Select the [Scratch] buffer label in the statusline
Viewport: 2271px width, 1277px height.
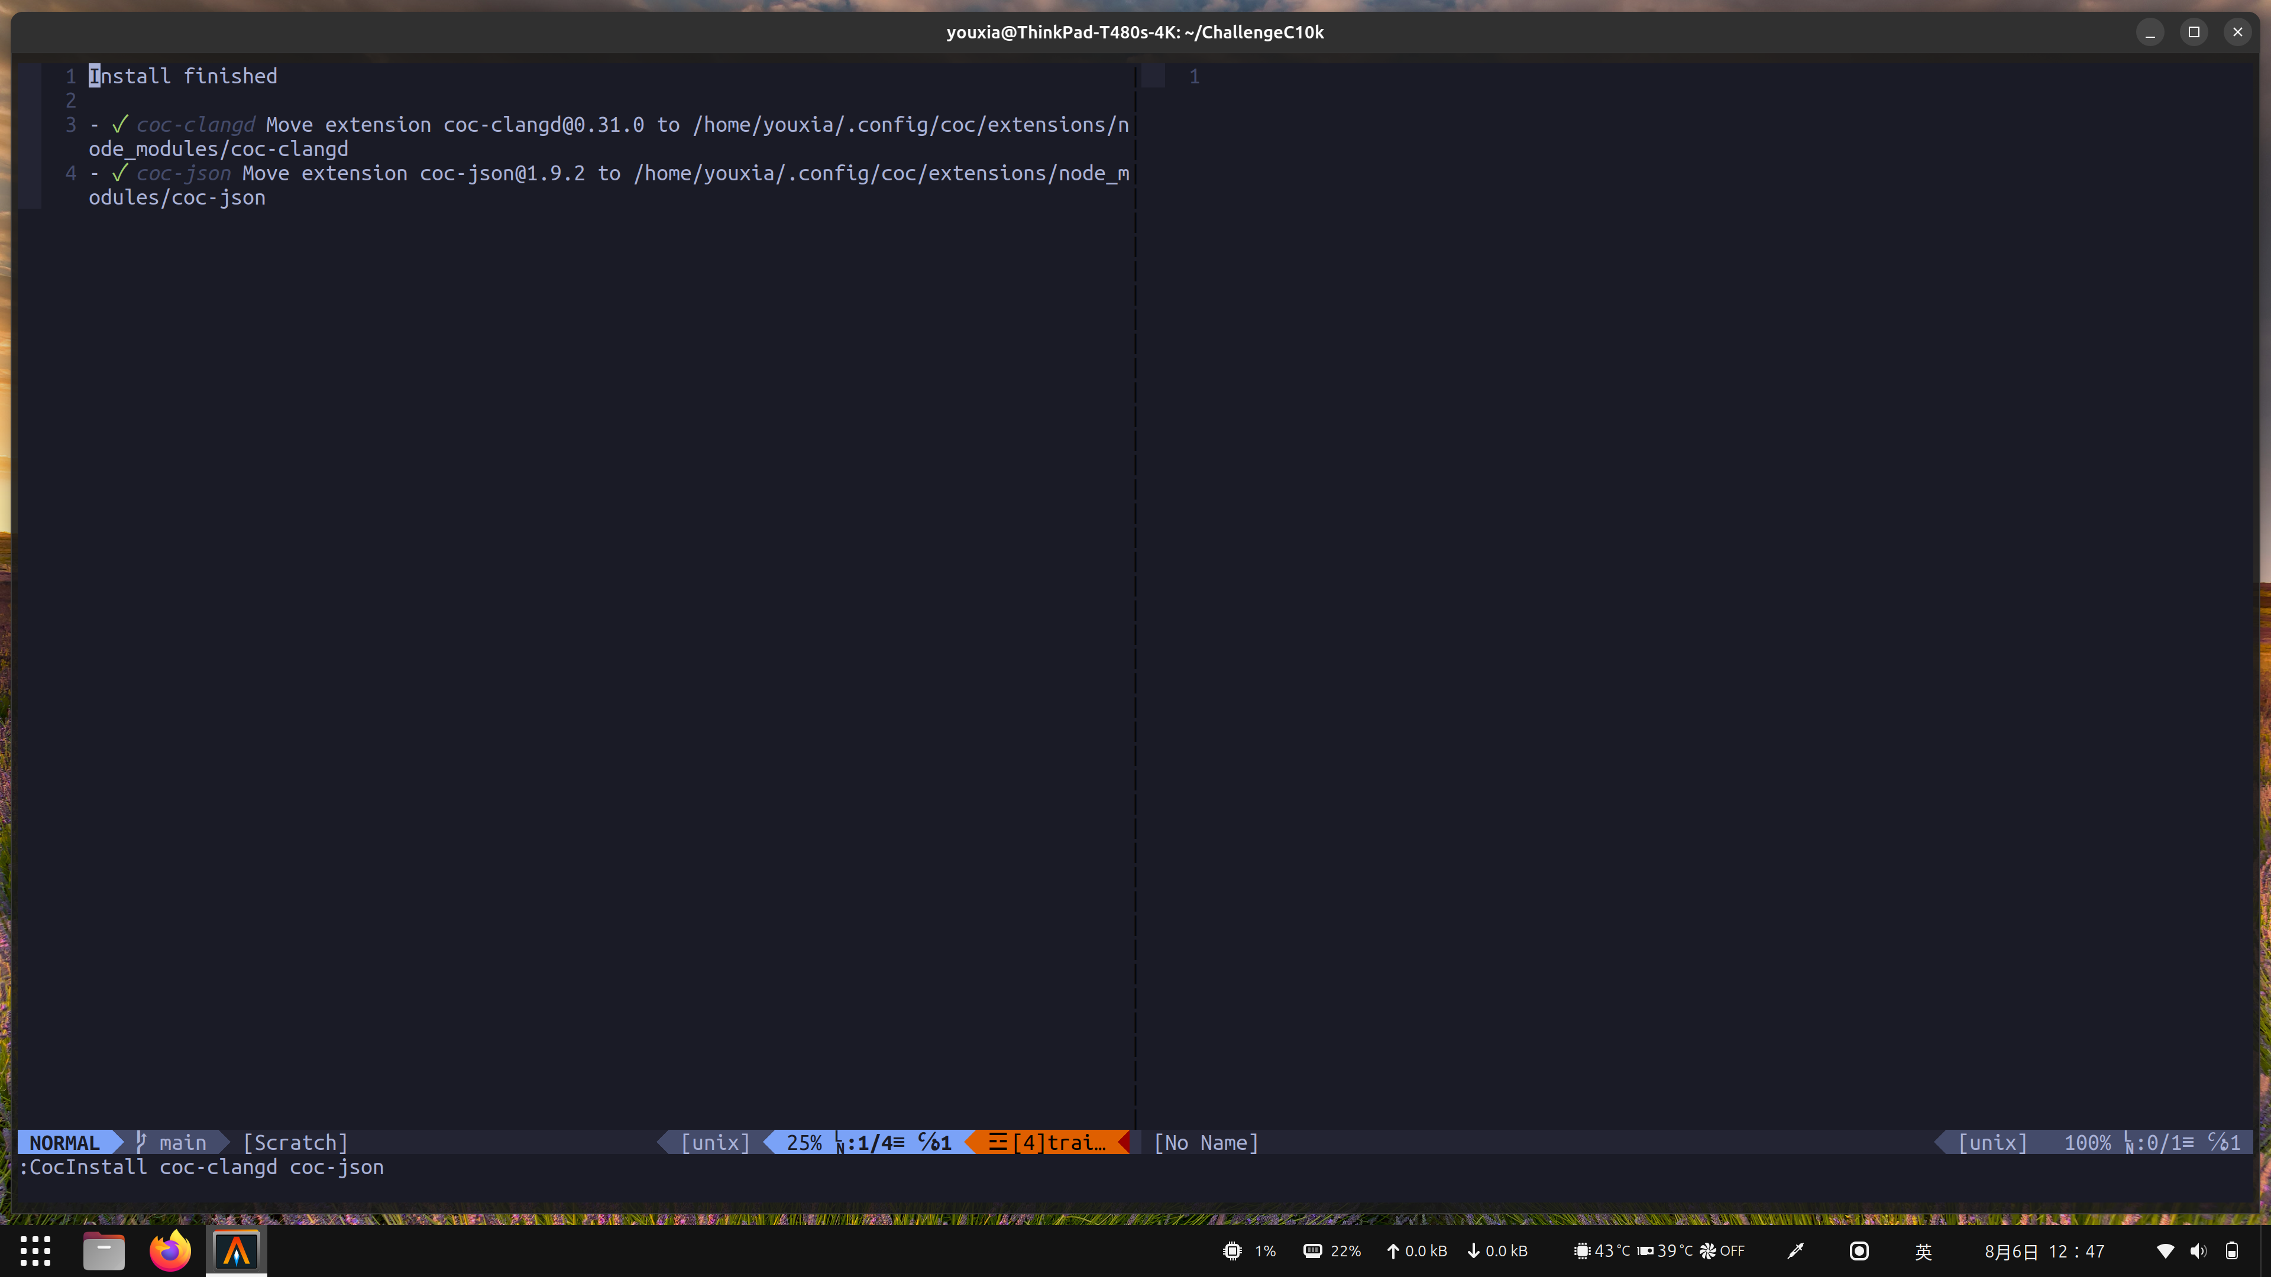tap(295, 1142)
